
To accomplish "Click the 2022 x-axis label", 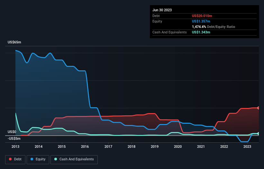I will 224,147.
